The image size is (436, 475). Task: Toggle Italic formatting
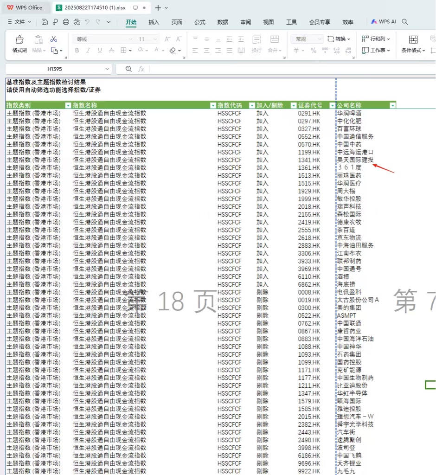coord(88,50)
